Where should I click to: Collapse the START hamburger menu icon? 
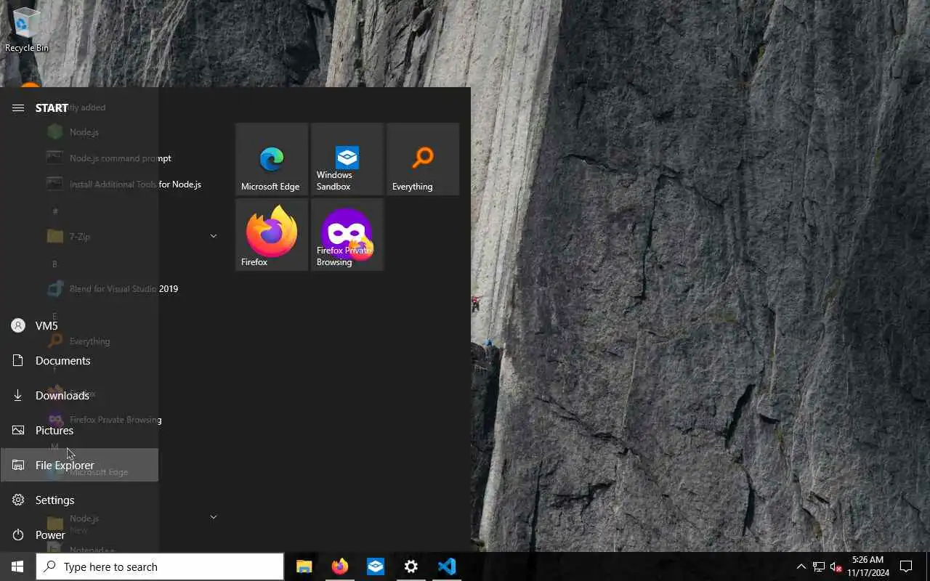tap(18, 107)
